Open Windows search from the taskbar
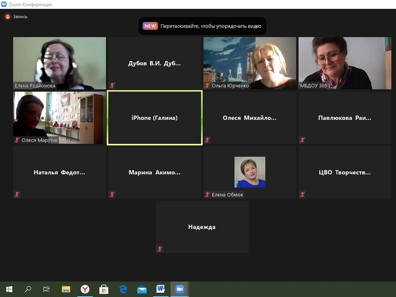396x297 pixels. (x=28, y=289)
